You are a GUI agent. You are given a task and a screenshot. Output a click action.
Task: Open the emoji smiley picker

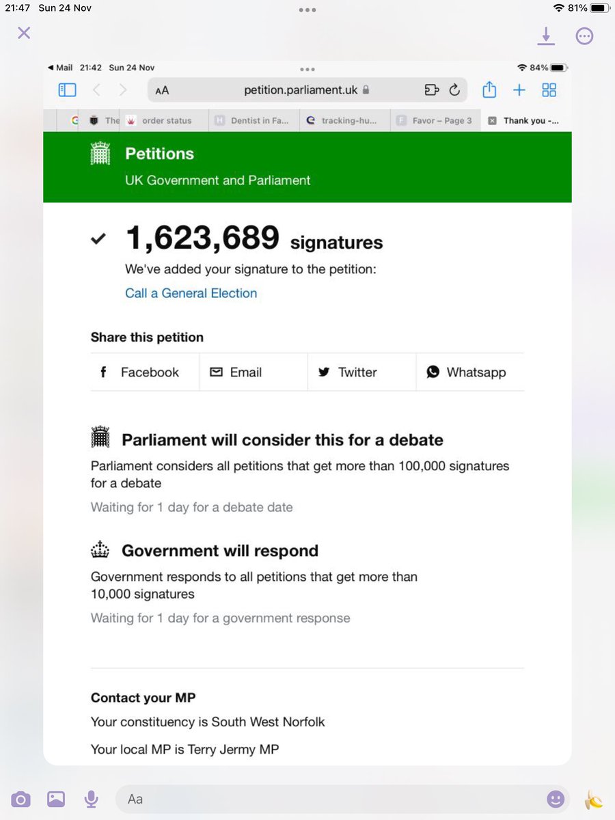(556, 799)
